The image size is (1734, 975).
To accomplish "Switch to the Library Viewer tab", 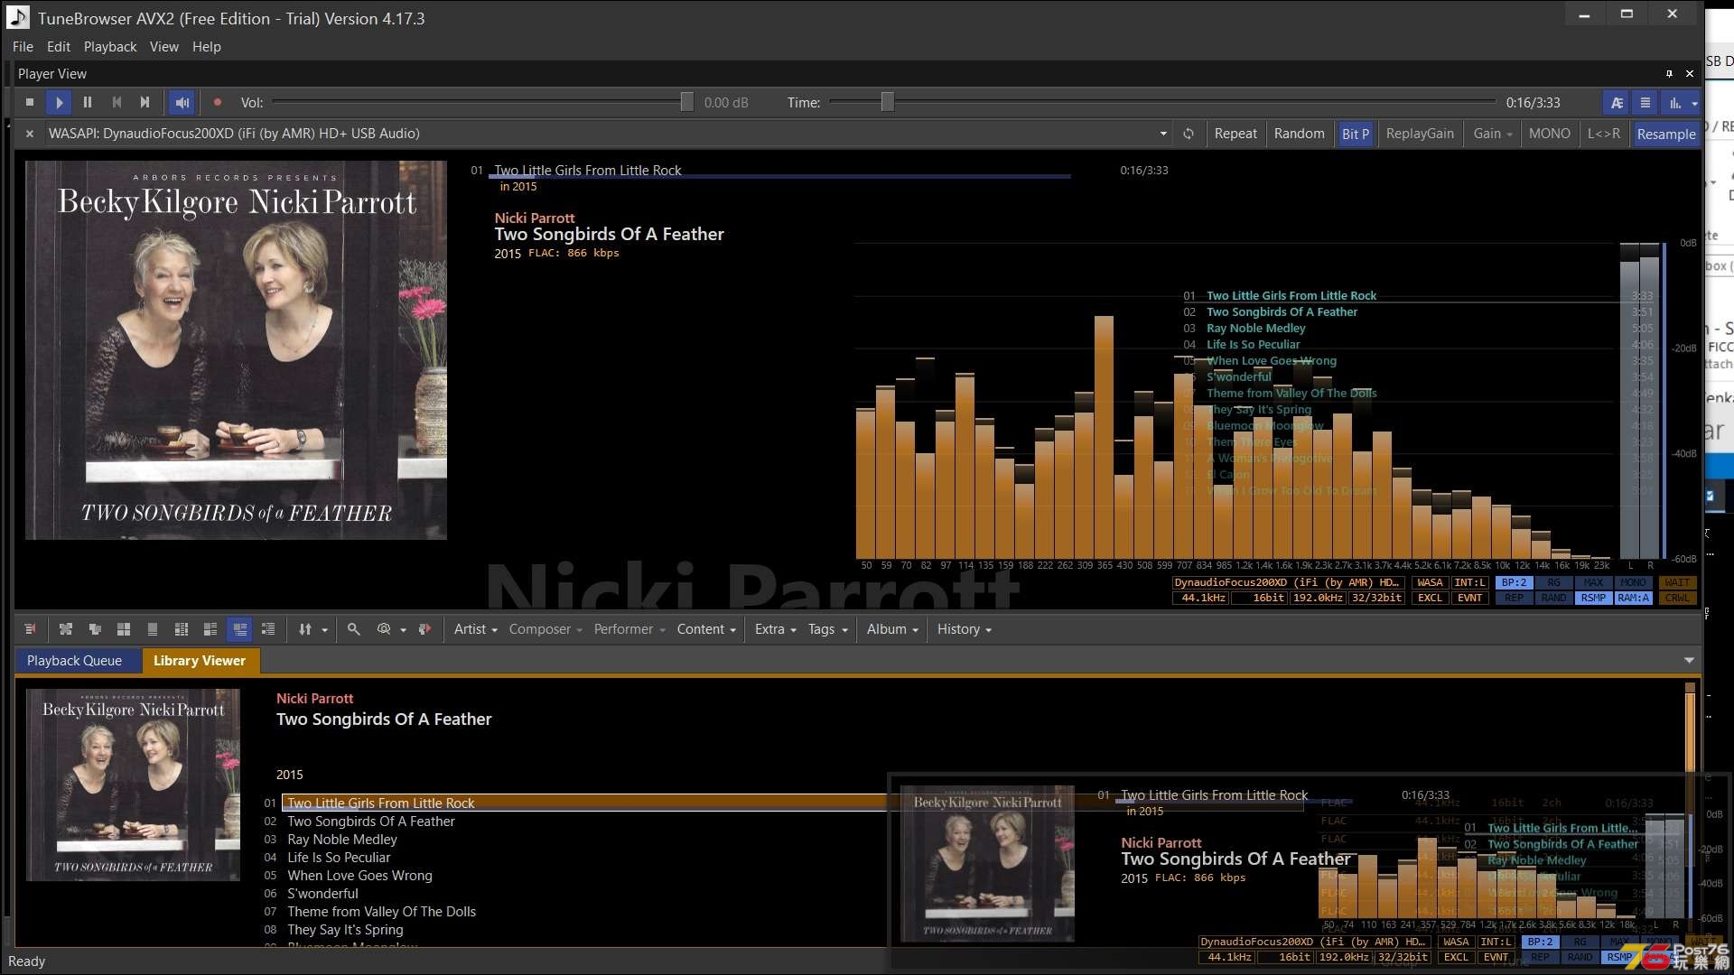I will click(200, 661).
